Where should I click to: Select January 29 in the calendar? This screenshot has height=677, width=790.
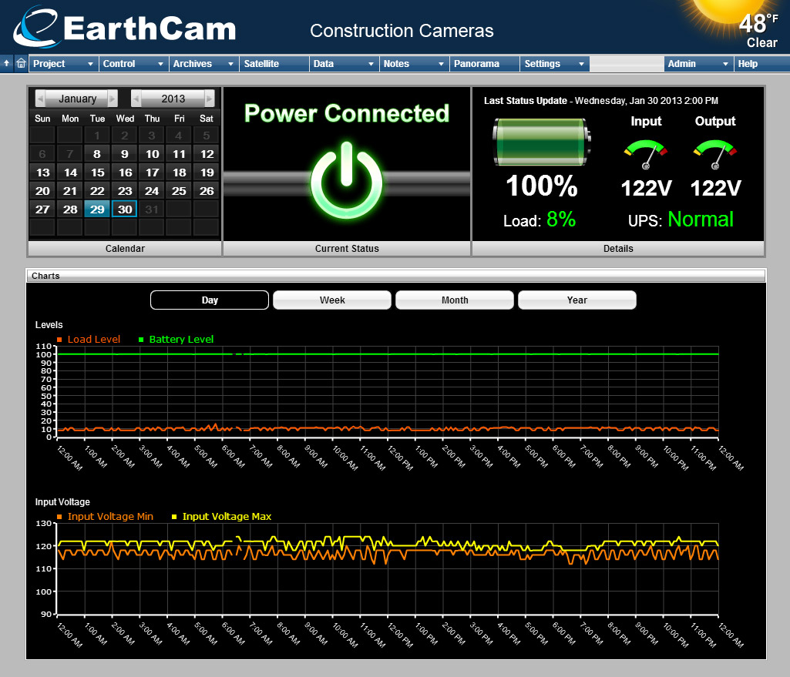(x=97, y=209)
